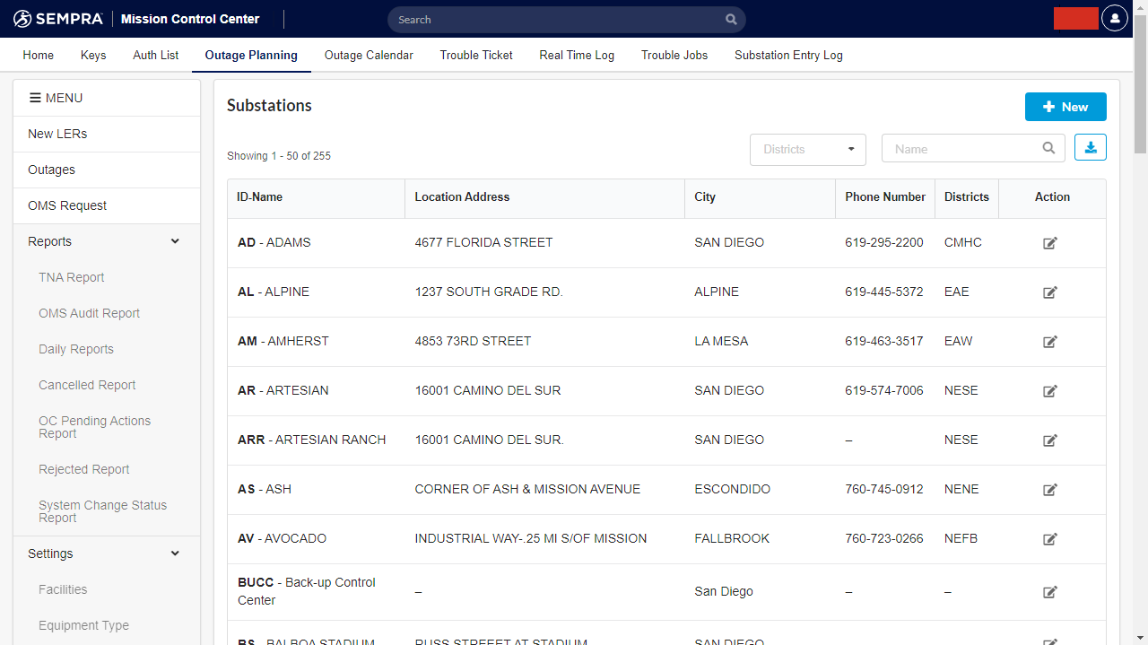Open edit icon for AMHERST substation

(x=1049, y=342)
